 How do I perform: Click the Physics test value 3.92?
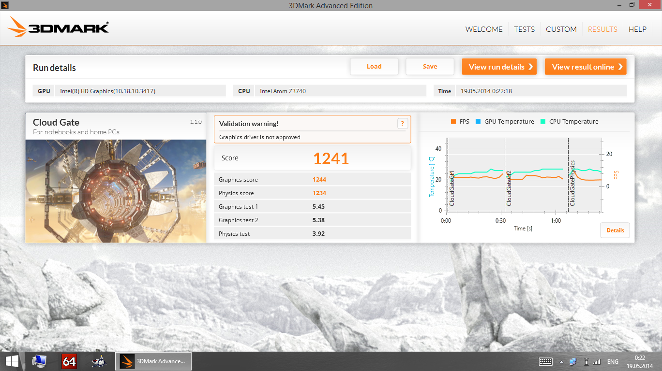(318, 234)
